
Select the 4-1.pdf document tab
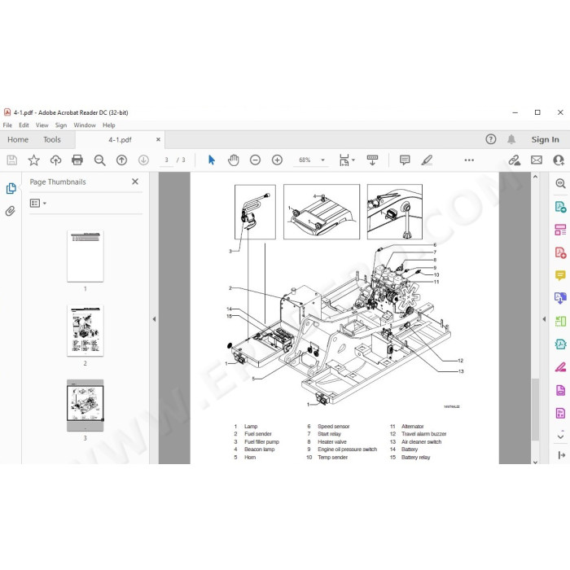pos(120,139)
